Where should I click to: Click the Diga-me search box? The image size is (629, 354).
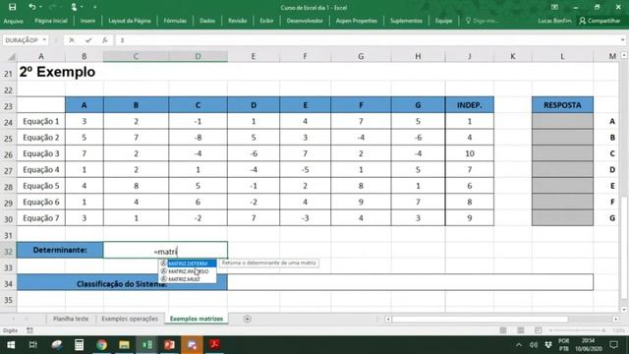[x=483, y=21]
